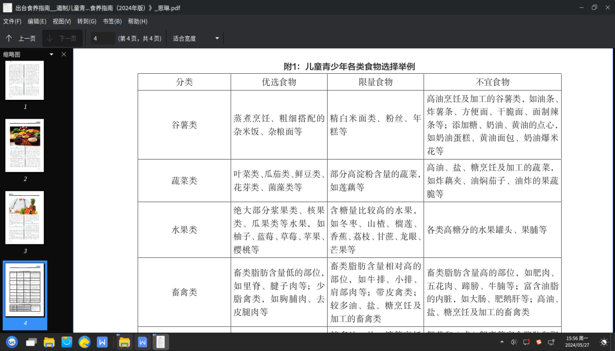Screen dimensions: 615x351
Task: Minimize the PDF viewer window
Action: tap(582, 7)
